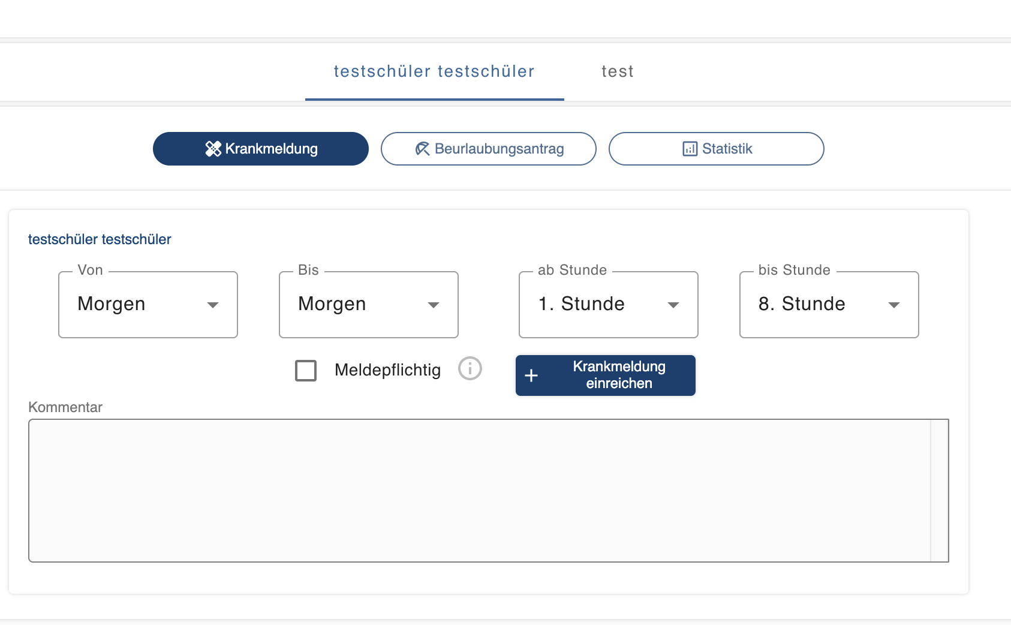
Task: Switch to the test tab
Action: pos(618,71)
